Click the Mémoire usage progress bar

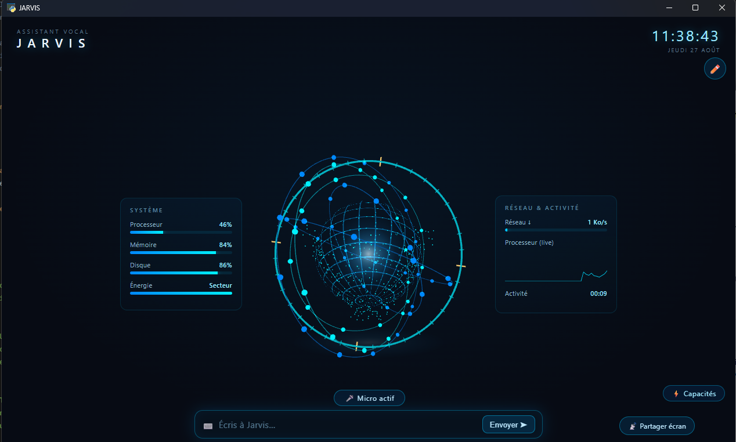tap(181, 253)
